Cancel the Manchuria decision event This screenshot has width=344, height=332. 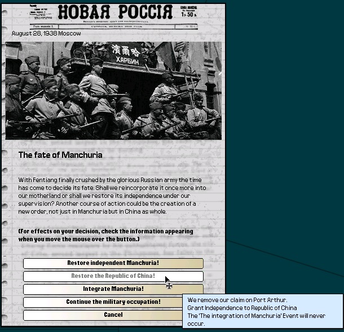(x=113, y=315)
